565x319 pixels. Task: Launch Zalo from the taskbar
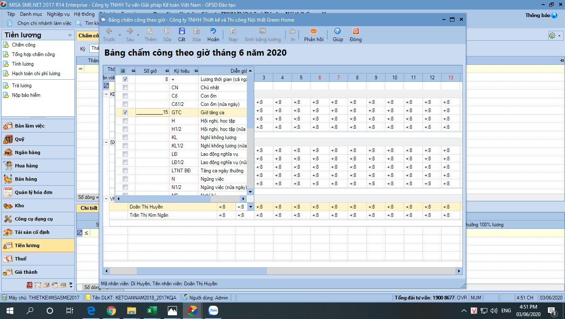click(214, 310)
